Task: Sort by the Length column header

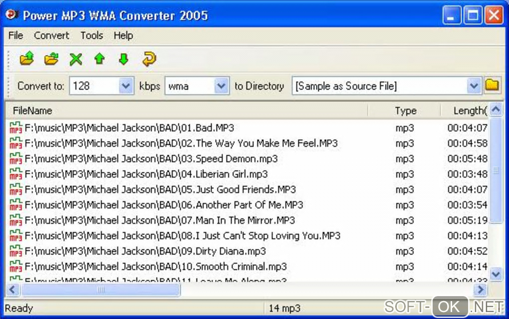Action: pyautogui.click(x=465, y=111)
